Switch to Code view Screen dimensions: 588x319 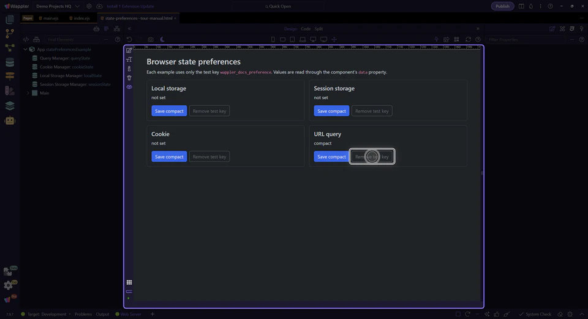click(306, 29)
